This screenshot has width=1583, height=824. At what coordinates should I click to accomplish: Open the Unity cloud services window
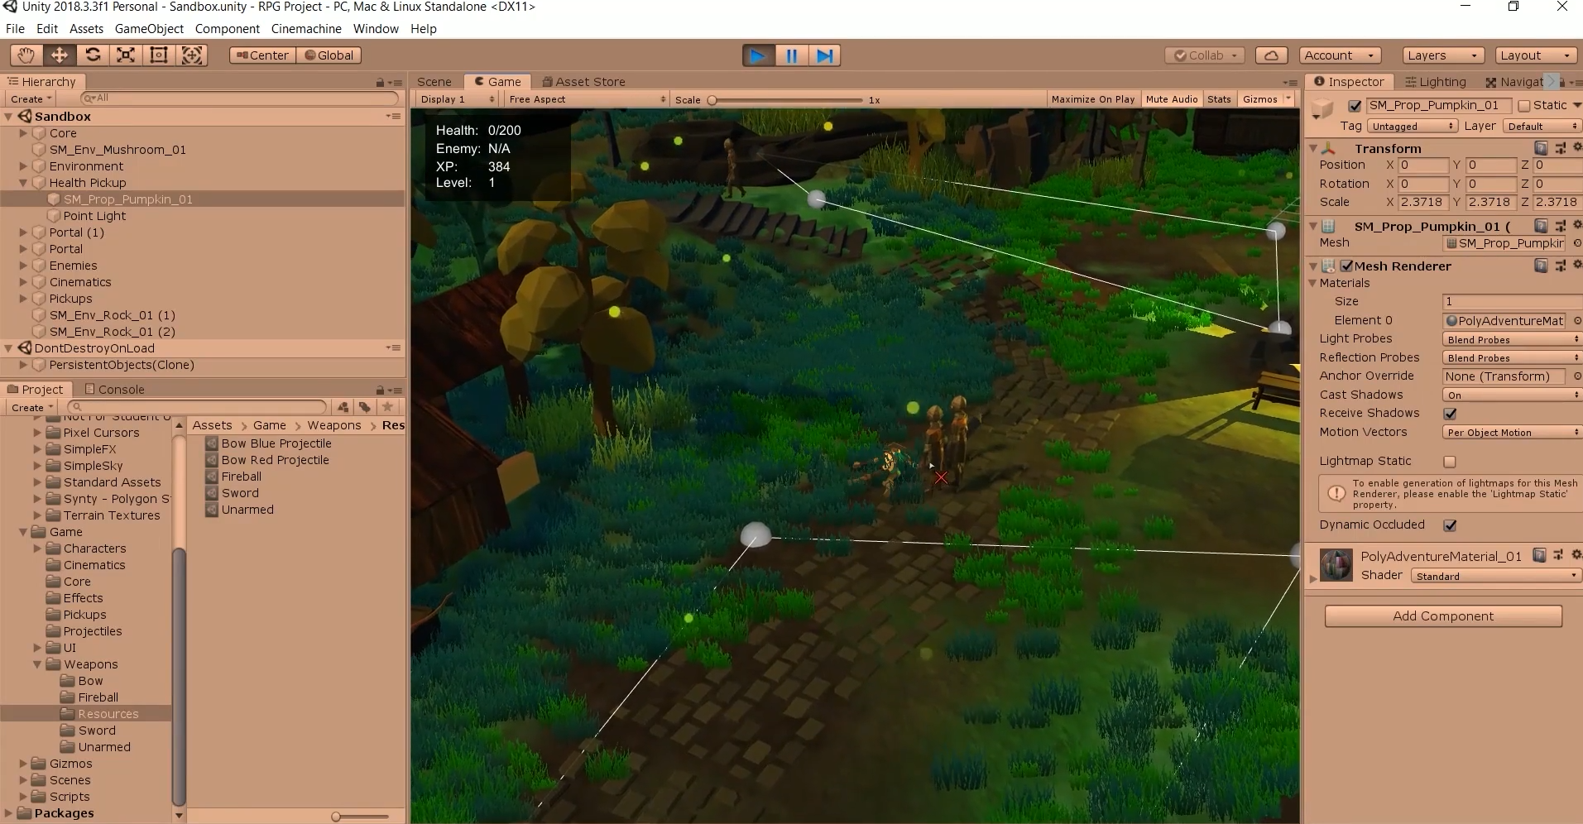click(x=1271, y=55)
